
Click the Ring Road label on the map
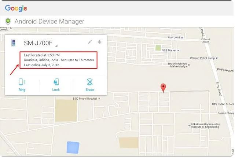[219, 89]
